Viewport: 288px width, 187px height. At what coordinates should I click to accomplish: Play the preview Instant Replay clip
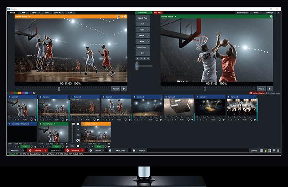click(124, 89)
